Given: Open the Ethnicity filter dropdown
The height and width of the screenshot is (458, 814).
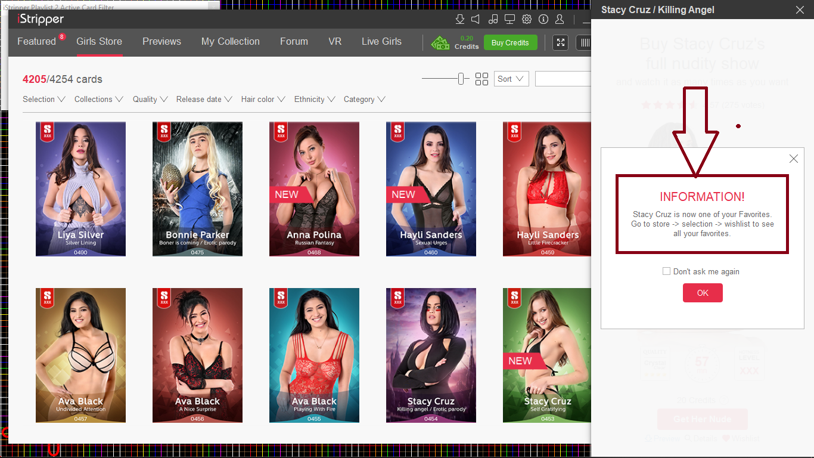Looking at the screenshot, I should pyautogui.click(x=315, y=100).
